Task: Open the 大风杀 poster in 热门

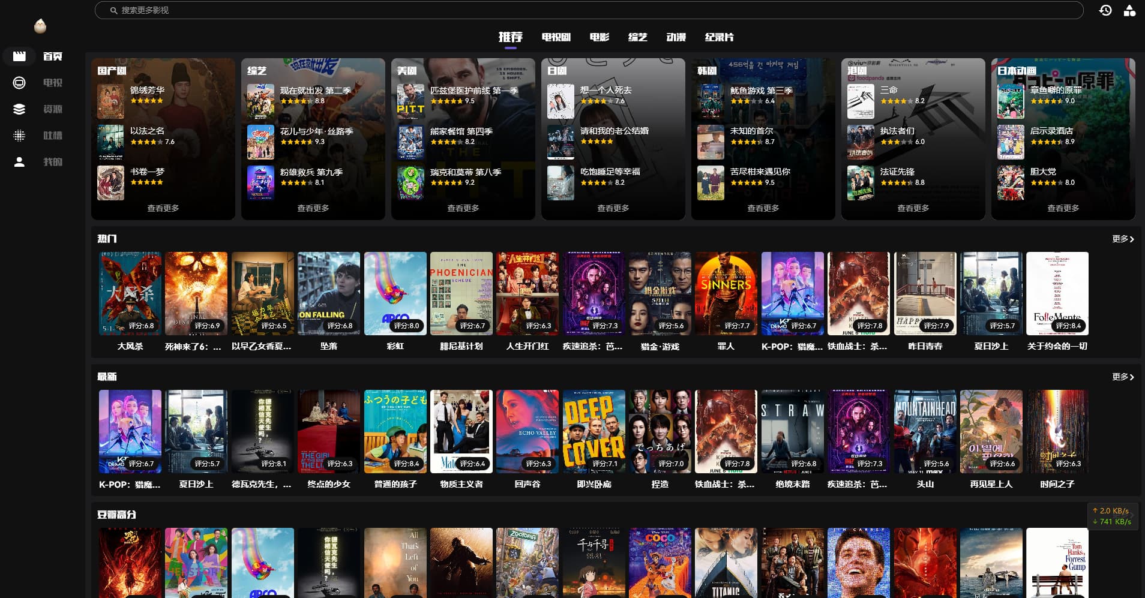Action: point(130,293)
